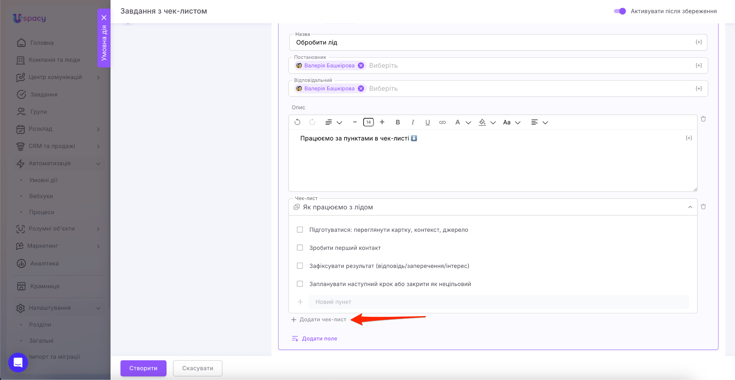Toggle bold formatting in the editor
Viewport: 735px width, 380px height.
[x=398, y=122]
